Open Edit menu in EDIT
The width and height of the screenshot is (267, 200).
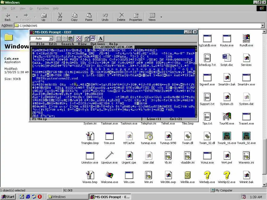point(53,44)
